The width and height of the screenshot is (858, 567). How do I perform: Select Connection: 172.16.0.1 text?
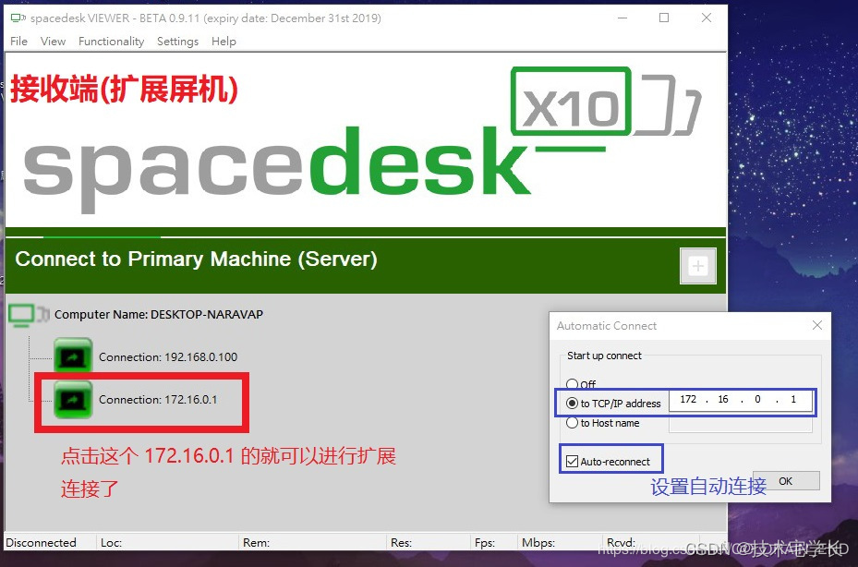pos(158,400)
